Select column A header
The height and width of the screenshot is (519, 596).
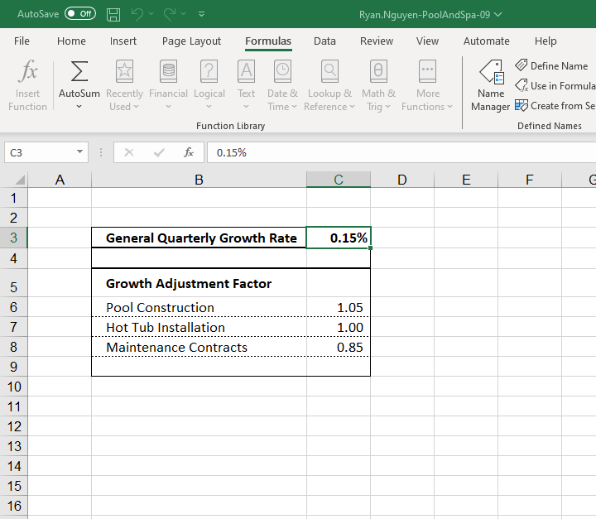[60, 180]
